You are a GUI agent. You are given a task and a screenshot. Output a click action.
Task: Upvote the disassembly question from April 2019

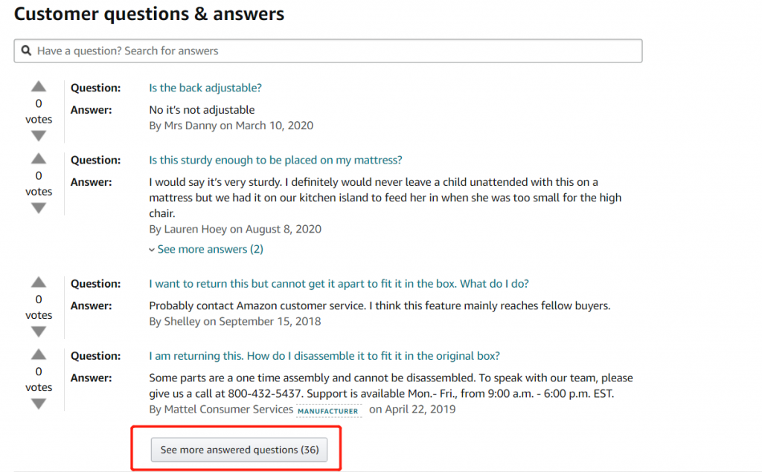[x=38, y=355]
